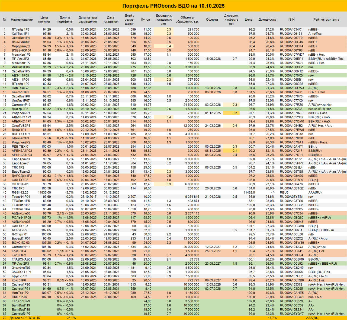Click the 'ЛаймЗайм03' name cell

coord(21,42)
